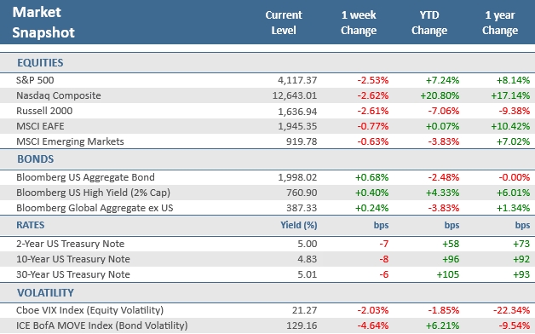Click S&P 500 weekly change -2.53%
Viewport: 535px width, 334px height.
373,80
